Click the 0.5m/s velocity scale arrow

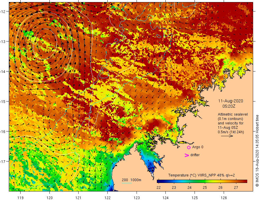tap(227, 136)
